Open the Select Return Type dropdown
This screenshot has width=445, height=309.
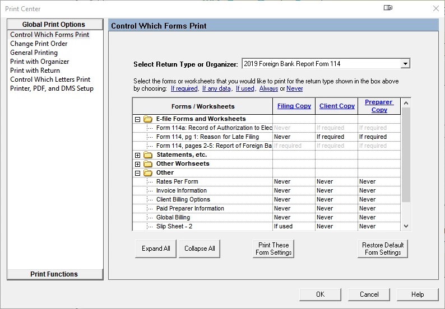(406, 64)
